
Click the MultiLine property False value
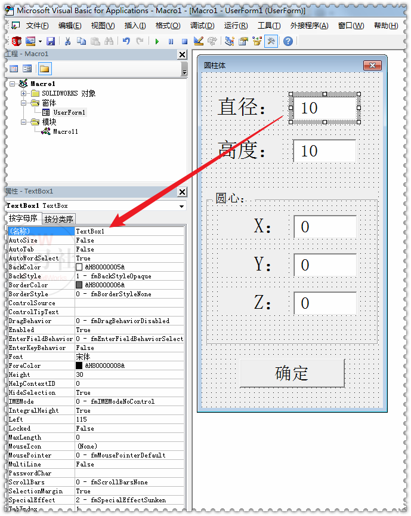tap(129, 464)
